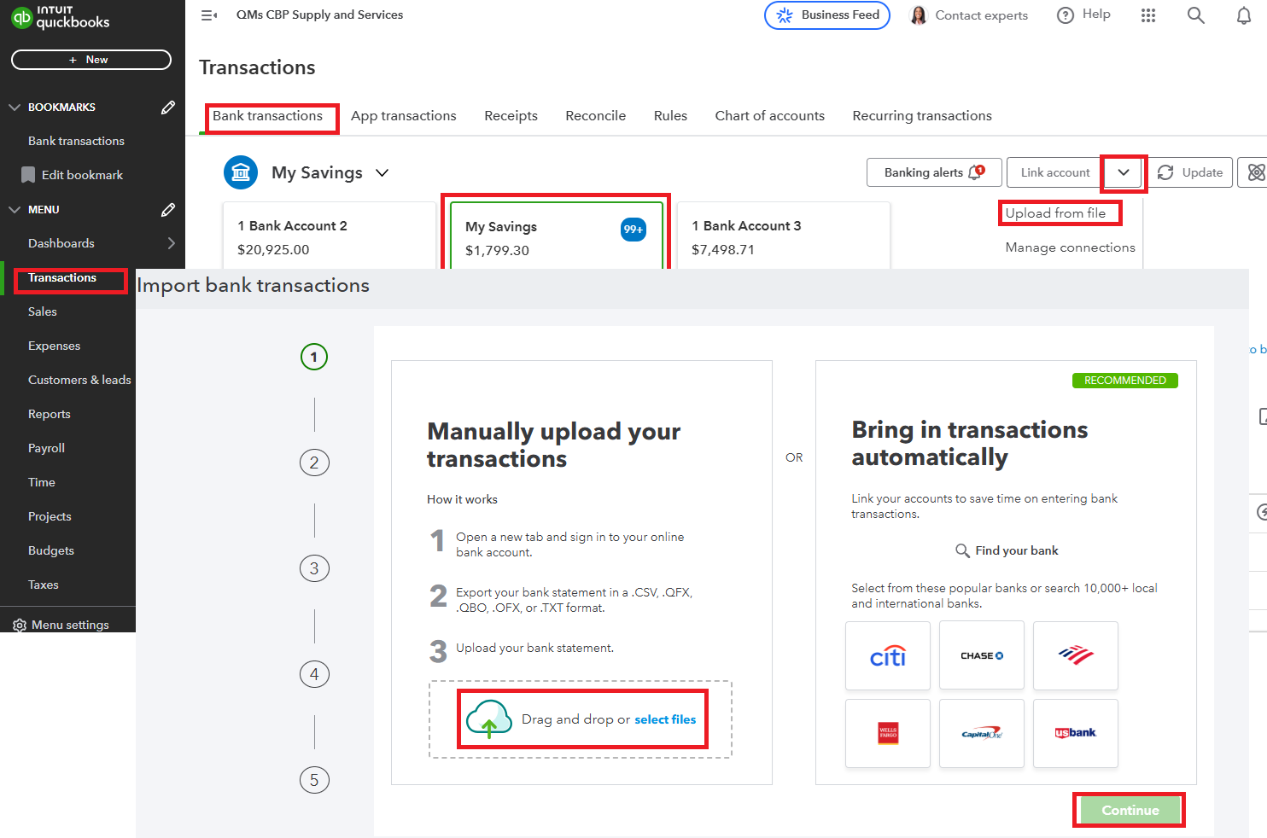Open the Link account dropdown arrow
This screenshot has width=1267, height=838.
[1123, 172]
